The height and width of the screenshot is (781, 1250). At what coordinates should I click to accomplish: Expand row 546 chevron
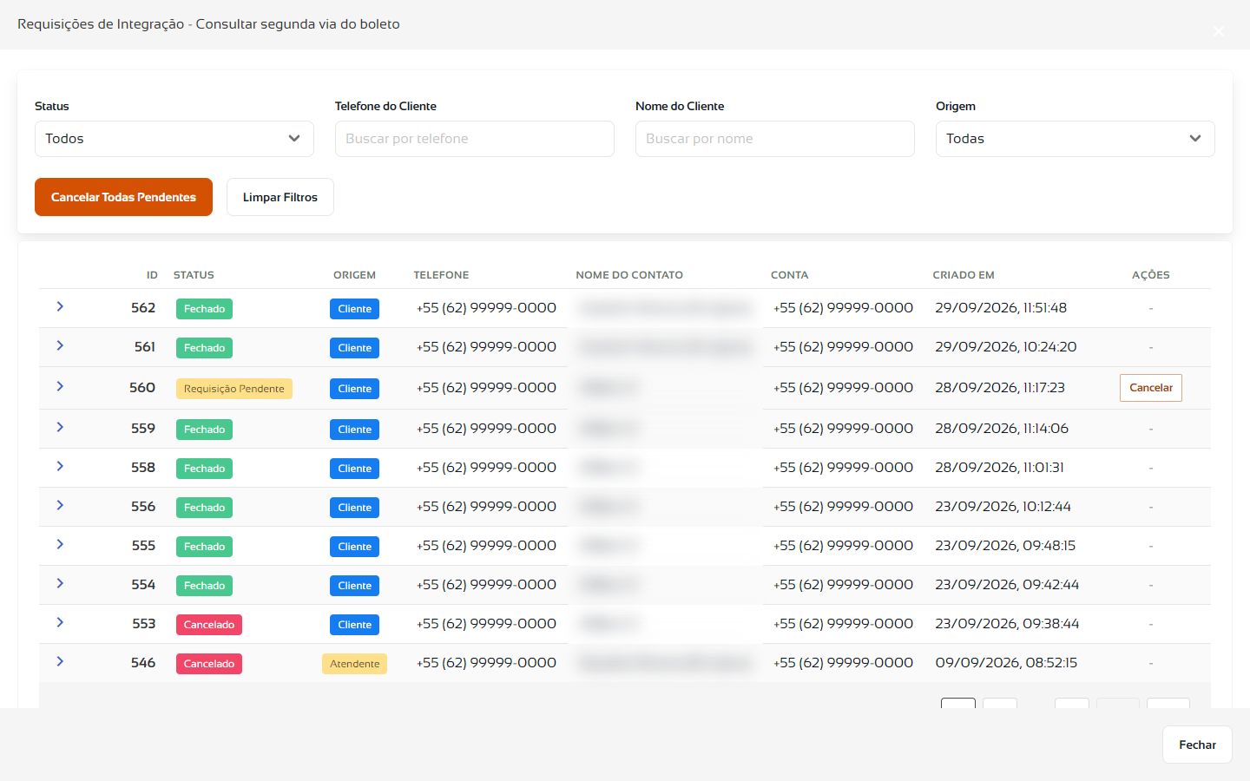point(60,661)
